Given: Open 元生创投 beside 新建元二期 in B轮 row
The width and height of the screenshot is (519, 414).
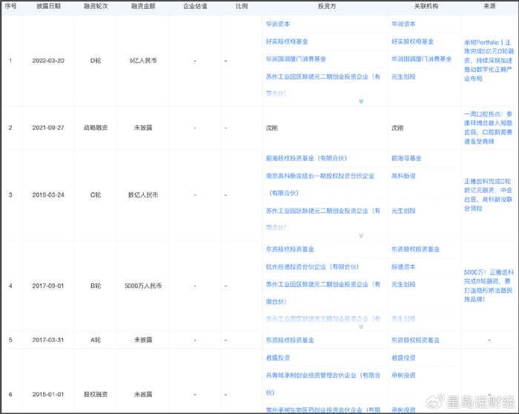Looking at the screenshot, I should click(x=403, y=284).
